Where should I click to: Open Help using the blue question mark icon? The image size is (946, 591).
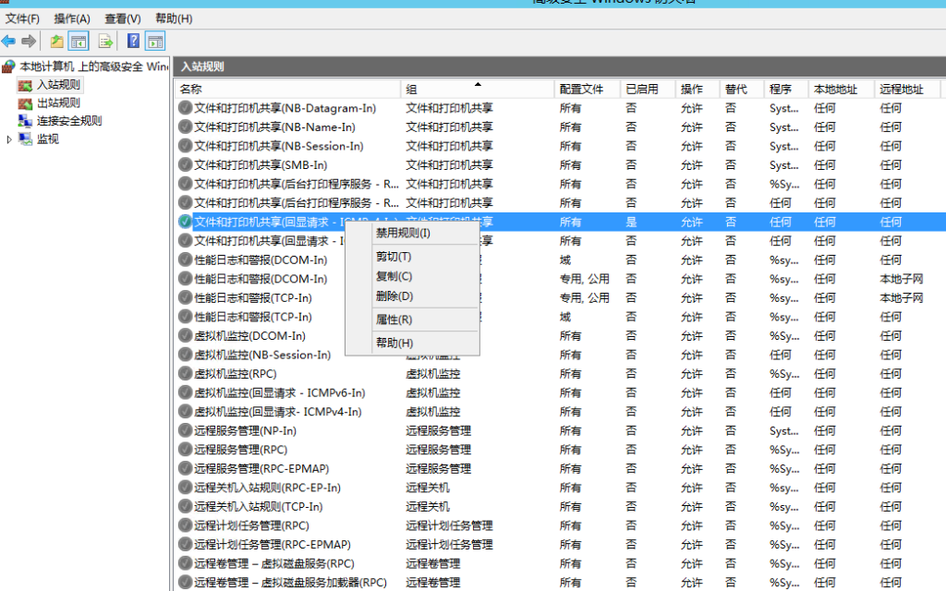[x=133, y=41]
